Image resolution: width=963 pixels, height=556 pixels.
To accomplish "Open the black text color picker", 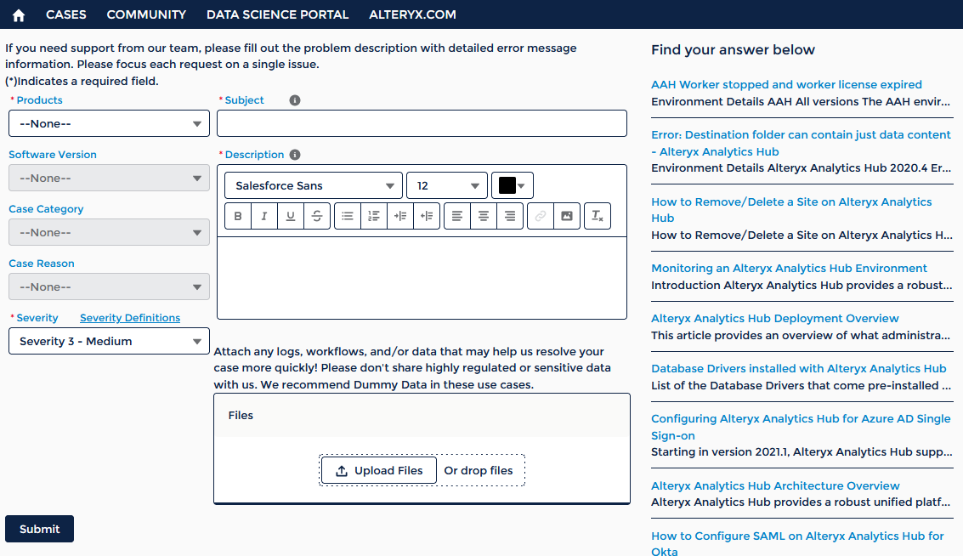I will point(512,185).
